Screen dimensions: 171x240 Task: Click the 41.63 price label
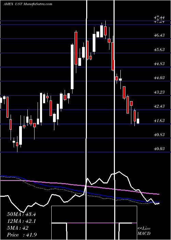pyautogui.click(x=159, y=121)
